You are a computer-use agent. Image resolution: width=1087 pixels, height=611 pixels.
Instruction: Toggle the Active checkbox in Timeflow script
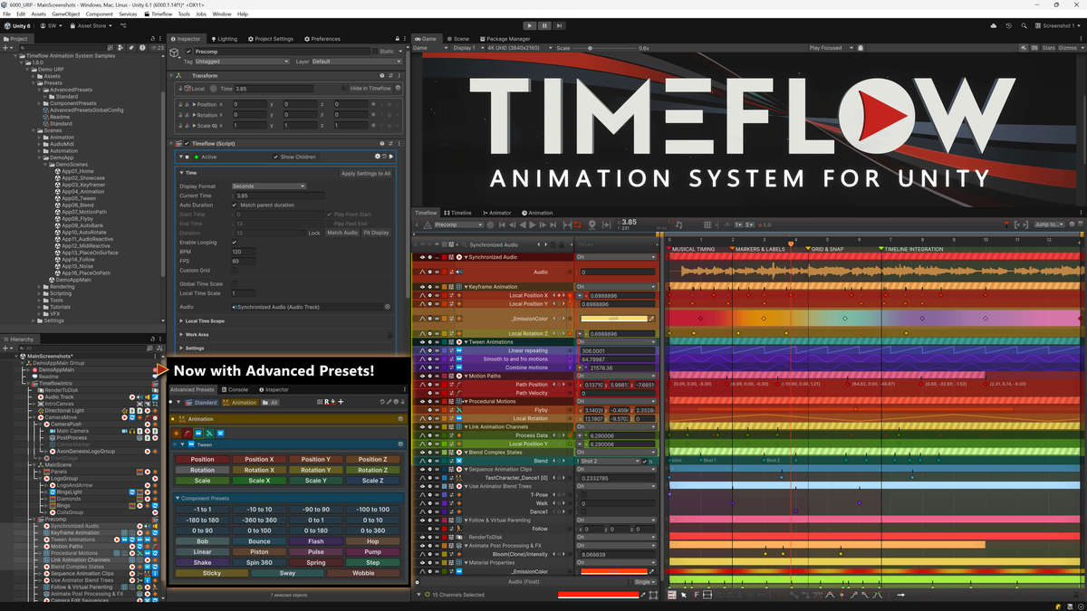pos(196,157)
